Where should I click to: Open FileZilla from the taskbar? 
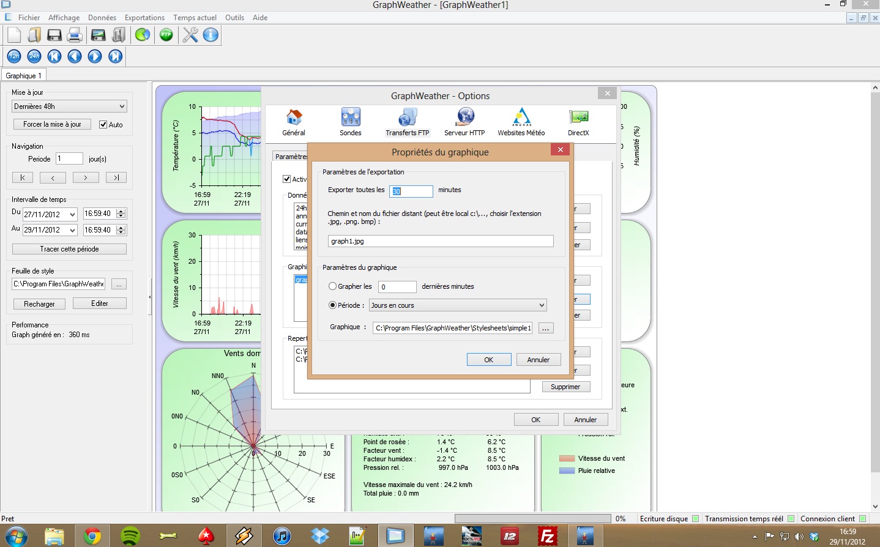pyautogui.click(x=547, y=537)
